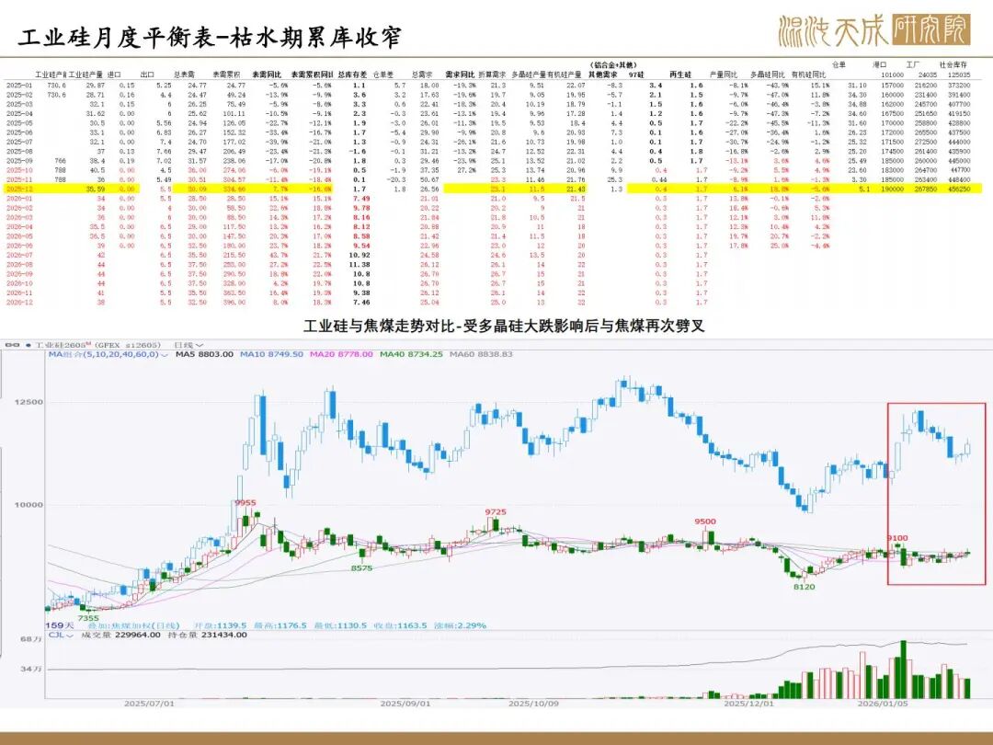Viewport: 993px width, 745px height.
Task: Click the 8120 low price marker
Action: click(x=805, y=587)
